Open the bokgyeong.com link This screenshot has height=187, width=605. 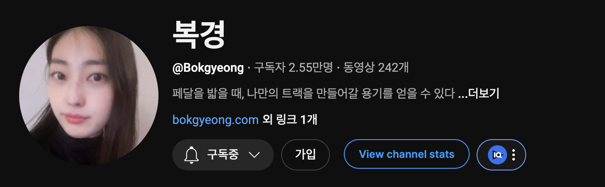[215, 120]
